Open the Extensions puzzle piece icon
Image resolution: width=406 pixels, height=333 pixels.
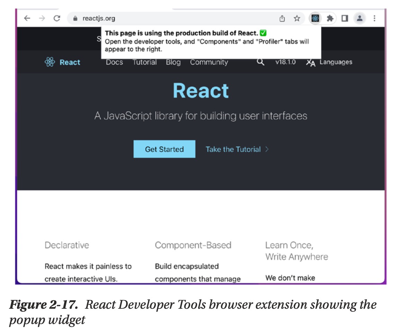coord(330,18)
